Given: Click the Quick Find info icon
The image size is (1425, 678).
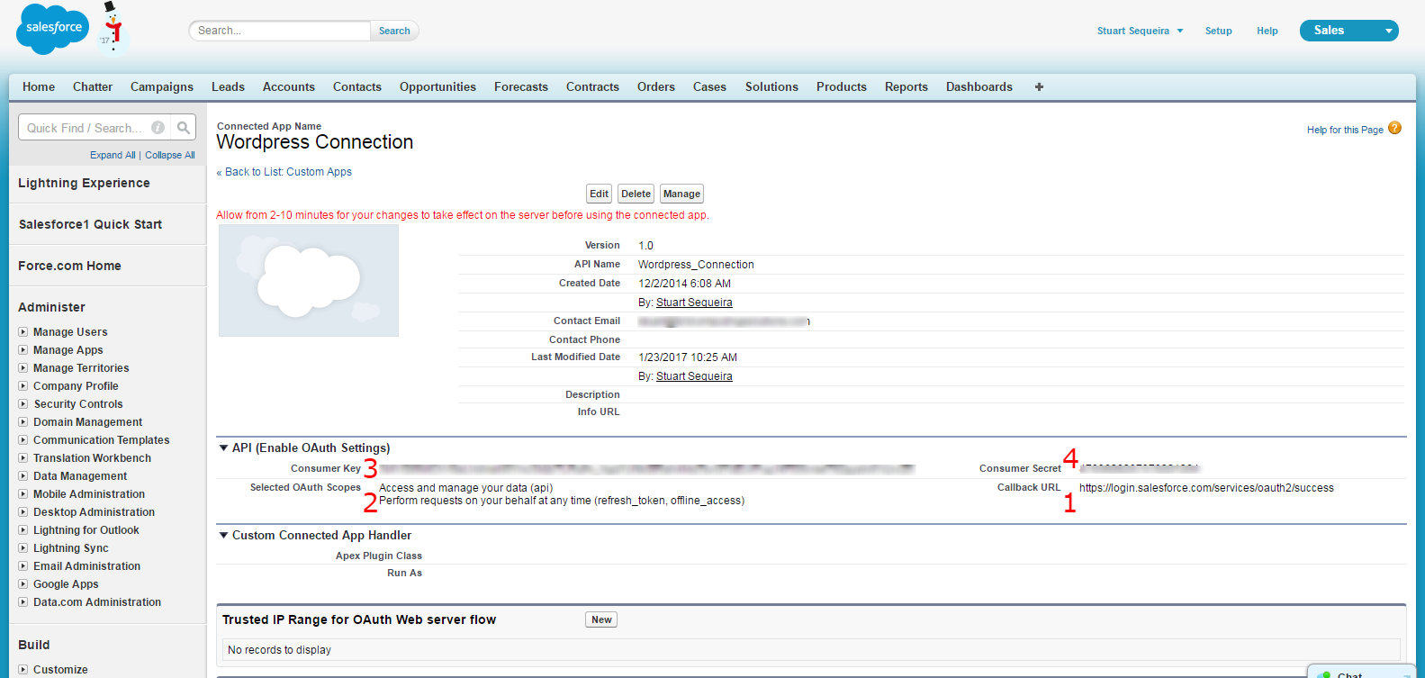Looking at the screenshot, I should pyautogui.click(x=158, y=128).
